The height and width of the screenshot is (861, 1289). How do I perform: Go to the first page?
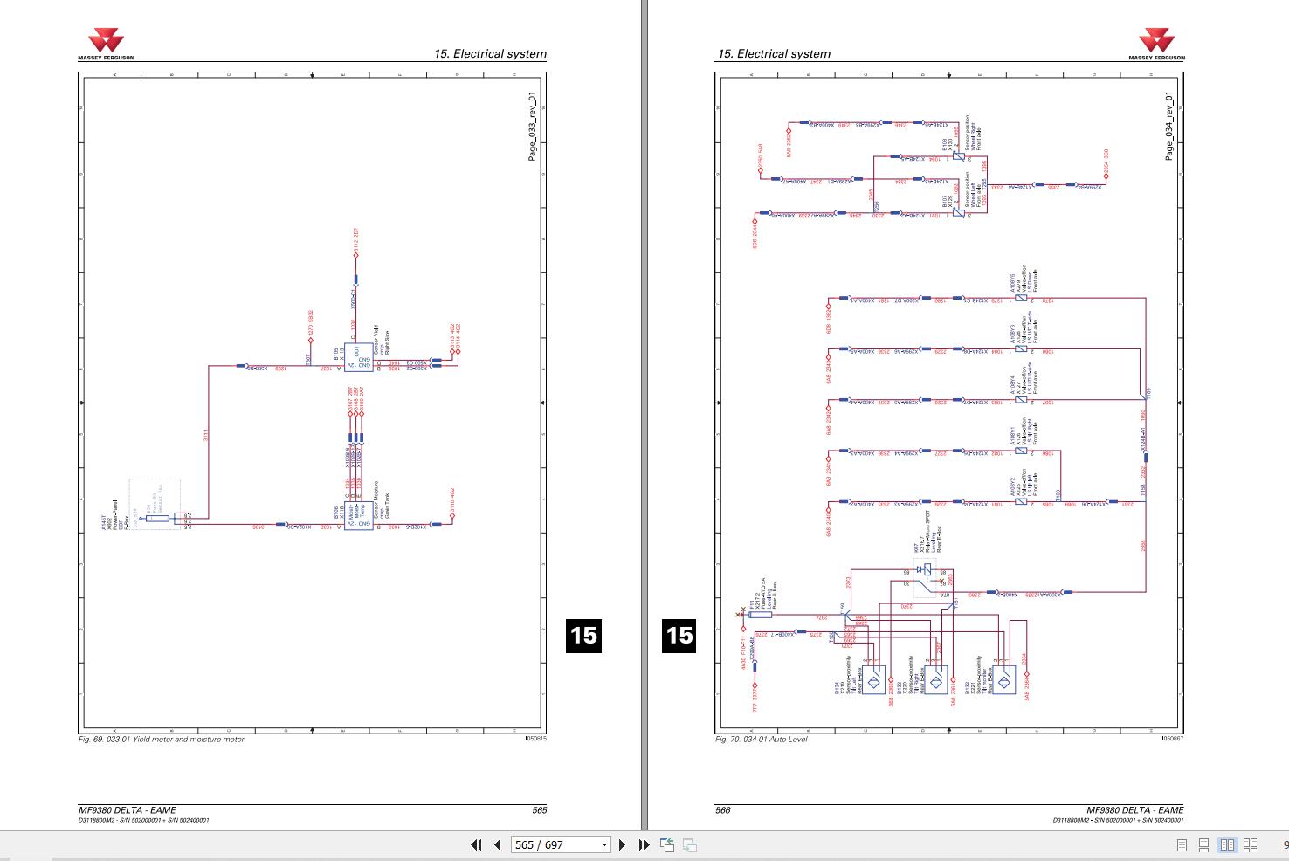476,844
